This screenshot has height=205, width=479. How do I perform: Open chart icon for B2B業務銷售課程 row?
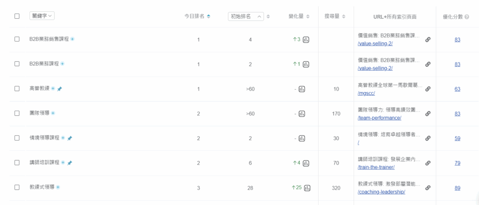(x=306, y=39)
